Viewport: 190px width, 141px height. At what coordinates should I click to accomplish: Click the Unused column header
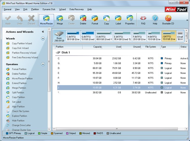131,47
